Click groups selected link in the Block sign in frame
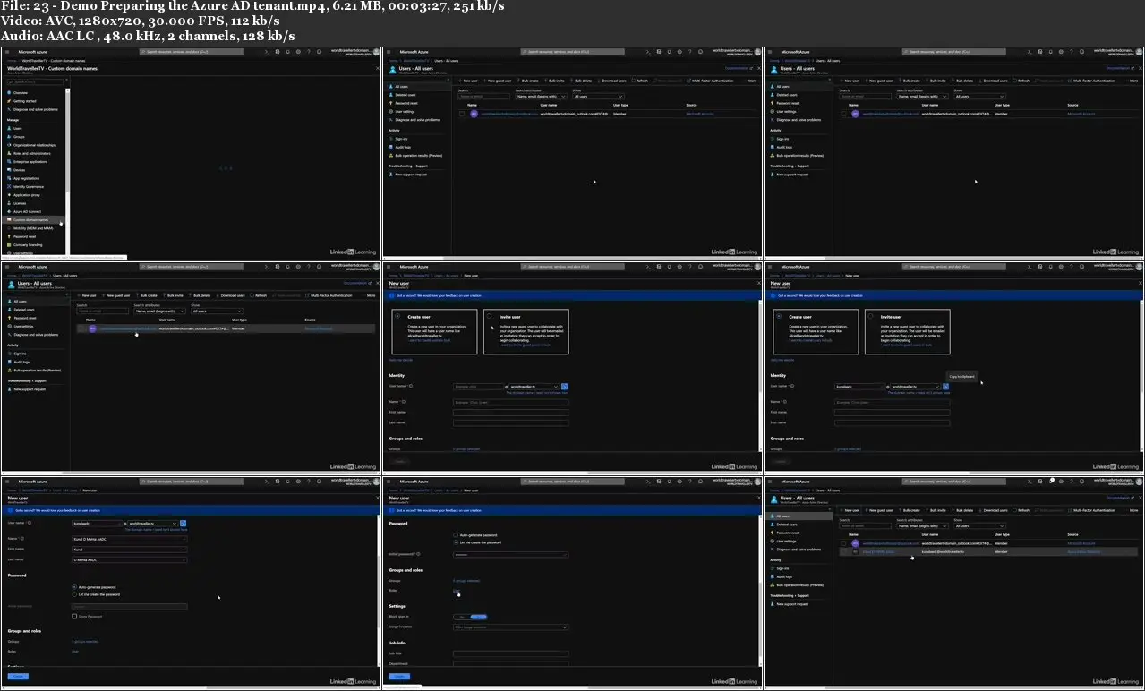Viewport: 1145px width, 691px height. [x=466, y=581]
